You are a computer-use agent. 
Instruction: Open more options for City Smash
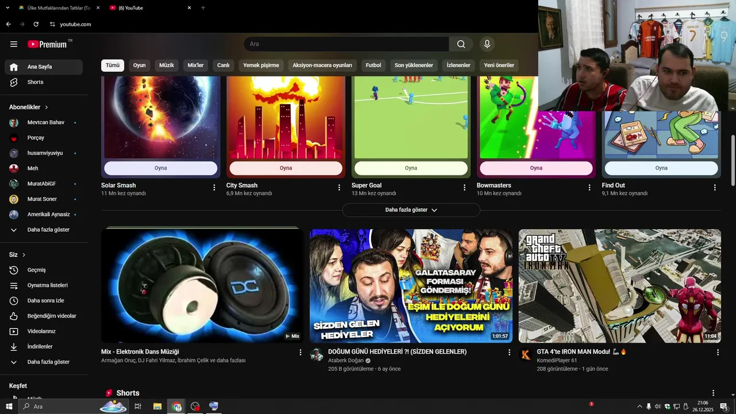[x=339, y=187]
